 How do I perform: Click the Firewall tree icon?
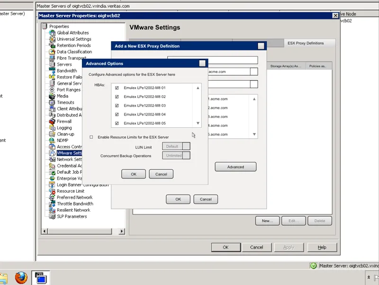52,121
